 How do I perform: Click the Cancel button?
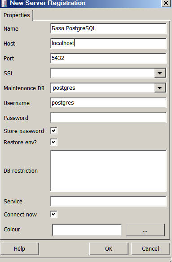pos(150,249)
